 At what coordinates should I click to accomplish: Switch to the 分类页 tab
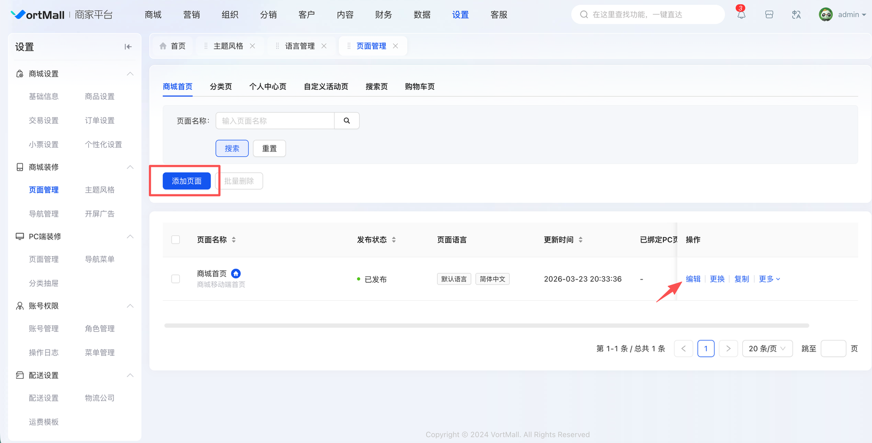click(221, 87)
